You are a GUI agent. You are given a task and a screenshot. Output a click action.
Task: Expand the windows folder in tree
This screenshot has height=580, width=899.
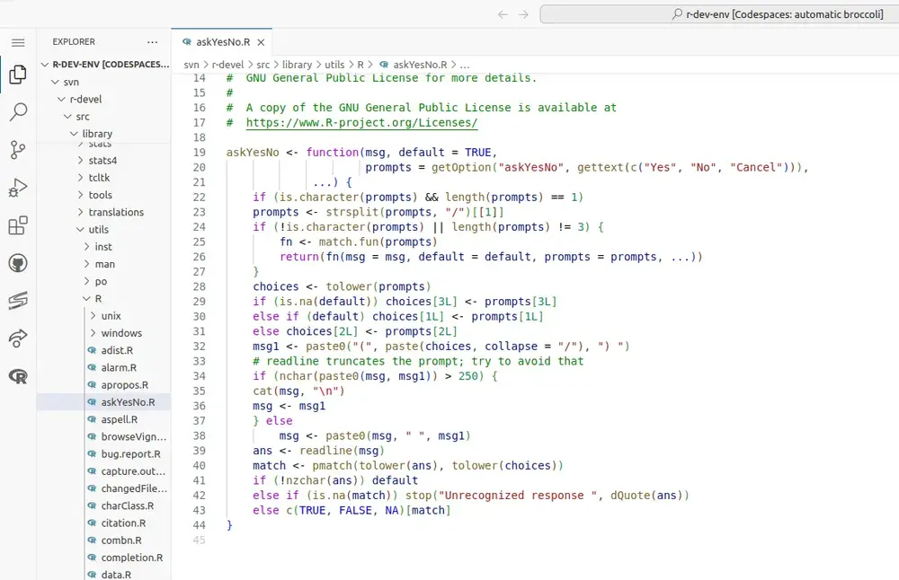click(x=120, y=333)
